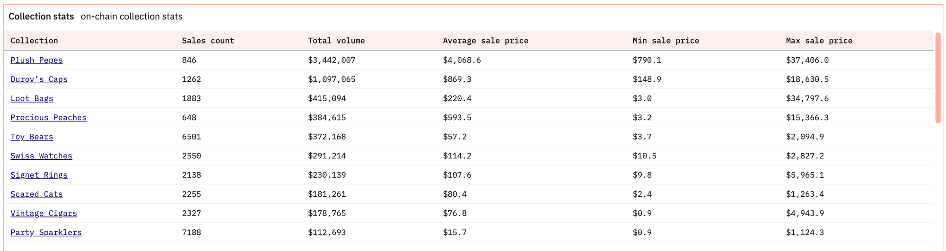Click the table's vertical scrollbar thumb
The height and width of the screenshot is (251, 946).
(x=938, y=78)
